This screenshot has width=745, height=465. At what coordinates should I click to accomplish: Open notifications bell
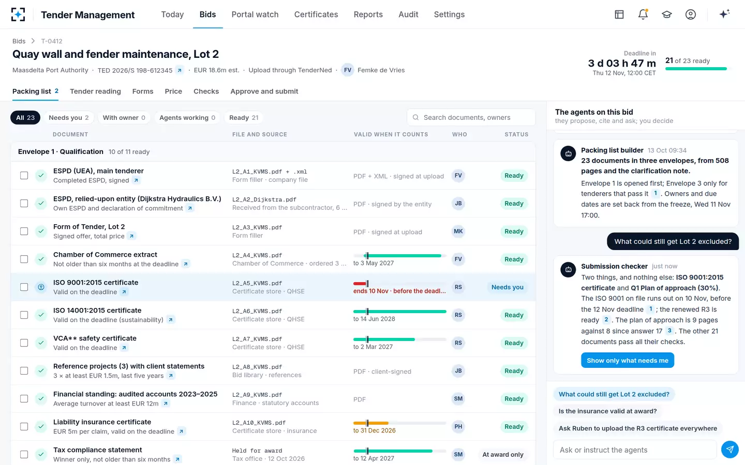point(643,14)
